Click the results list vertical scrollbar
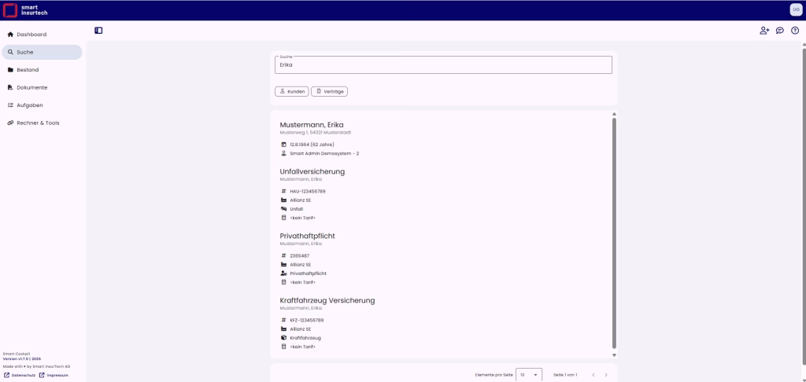 [x=614, y=232]
